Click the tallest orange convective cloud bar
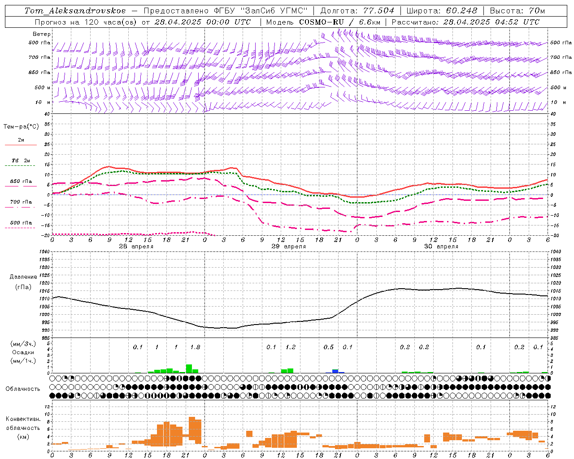Screen dimensions: 574x459 point(192,429)
